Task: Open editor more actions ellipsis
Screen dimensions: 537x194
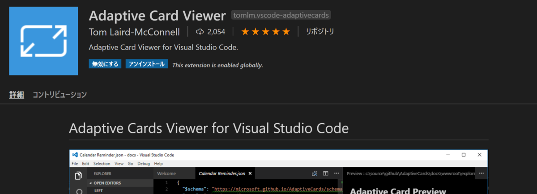Action: tap(337, 173)
